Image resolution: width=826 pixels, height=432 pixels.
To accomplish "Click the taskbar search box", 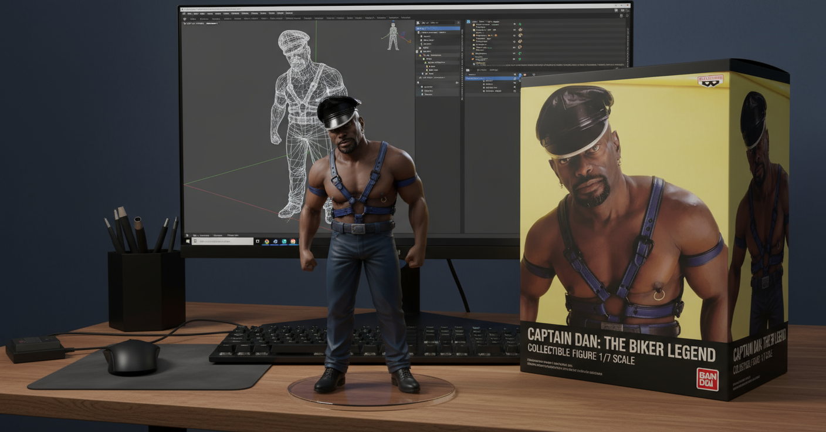I will (222, 241).
